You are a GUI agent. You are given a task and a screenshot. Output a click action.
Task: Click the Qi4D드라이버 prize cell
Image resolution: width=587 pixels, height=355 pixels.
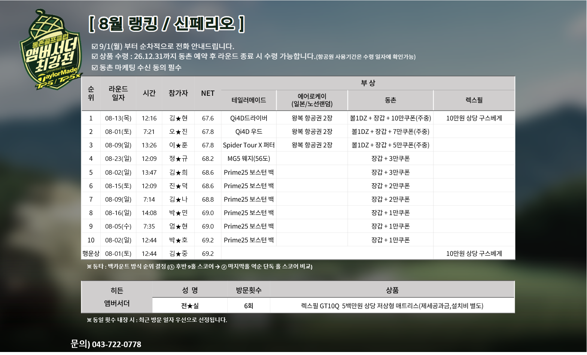tap(249, 118)
